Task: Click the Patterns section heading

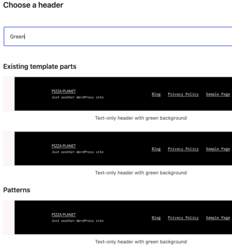Action: coord(16,190)
